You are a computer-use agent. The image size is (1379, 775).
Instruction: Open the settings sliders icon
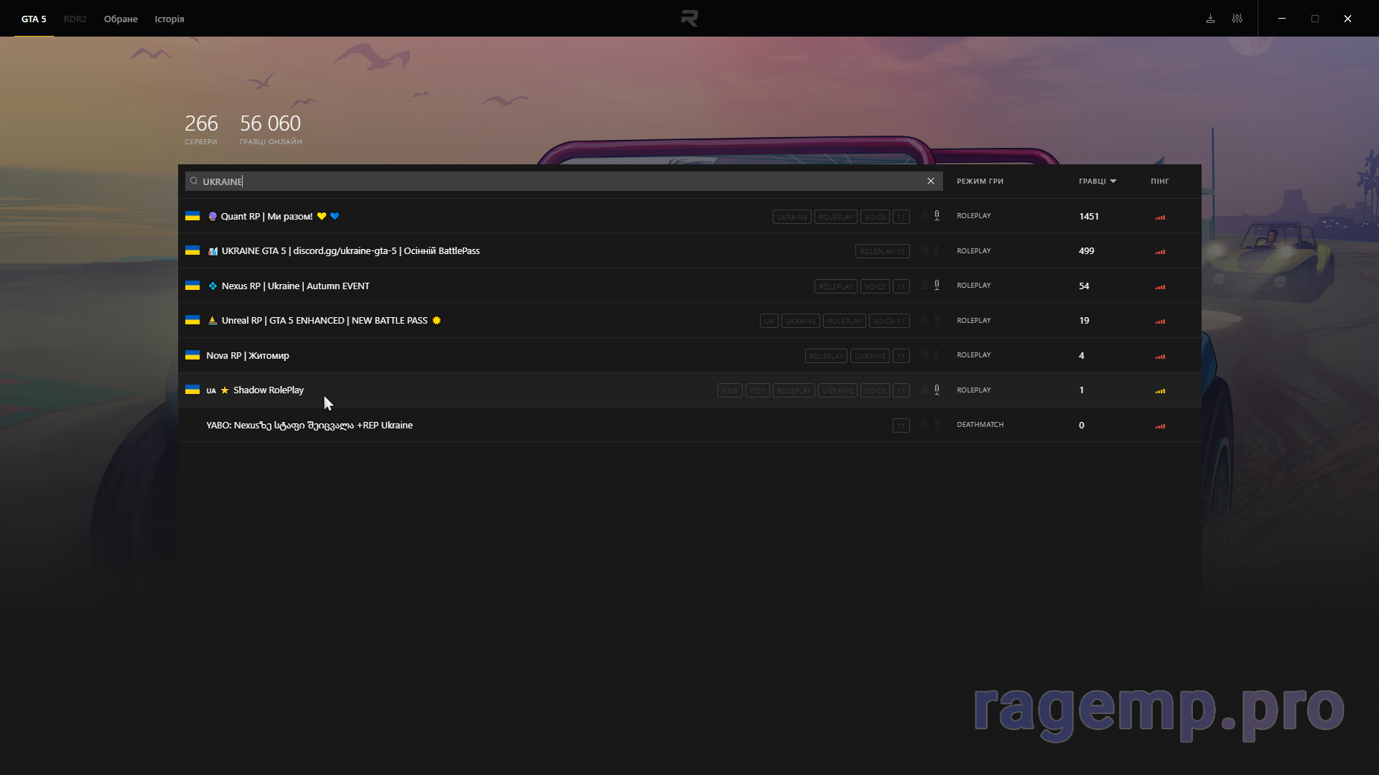coord(1237,19)
